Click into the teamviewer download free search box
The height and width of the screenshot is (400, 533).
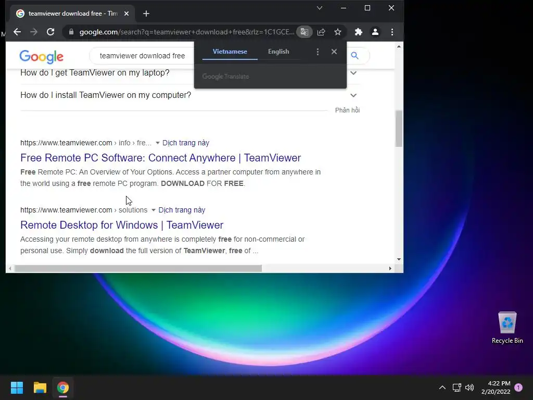pyautogui.click(x=142, y=56)
